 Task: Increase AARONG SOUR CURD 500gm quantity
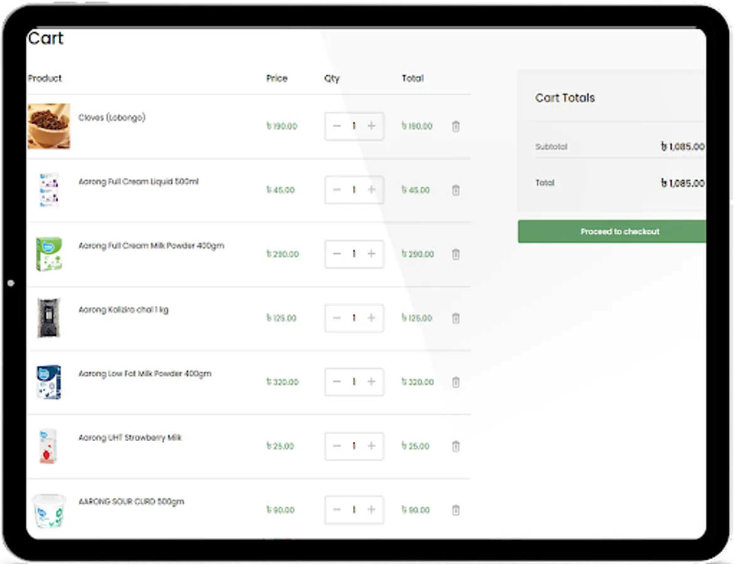point(371,509)
